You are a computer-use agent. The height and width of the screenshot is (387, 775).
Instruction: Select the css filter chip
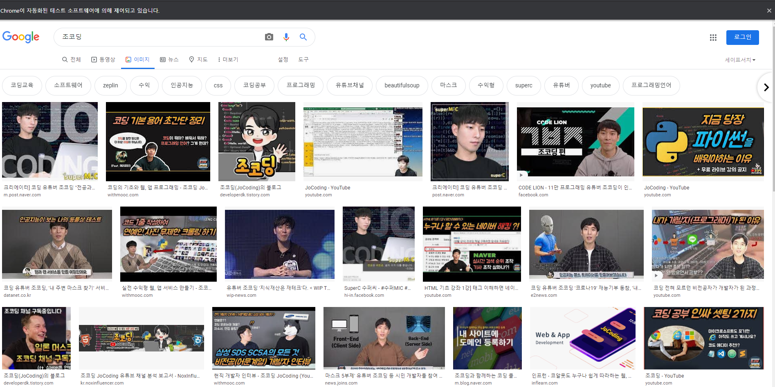pyautogui.click(x=218, y=85)
